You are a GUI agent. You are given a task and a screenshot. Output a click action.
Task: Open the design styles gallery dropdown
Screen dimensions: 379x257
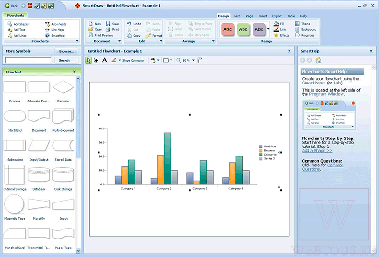pyautogui.click(x=268, y=29)
